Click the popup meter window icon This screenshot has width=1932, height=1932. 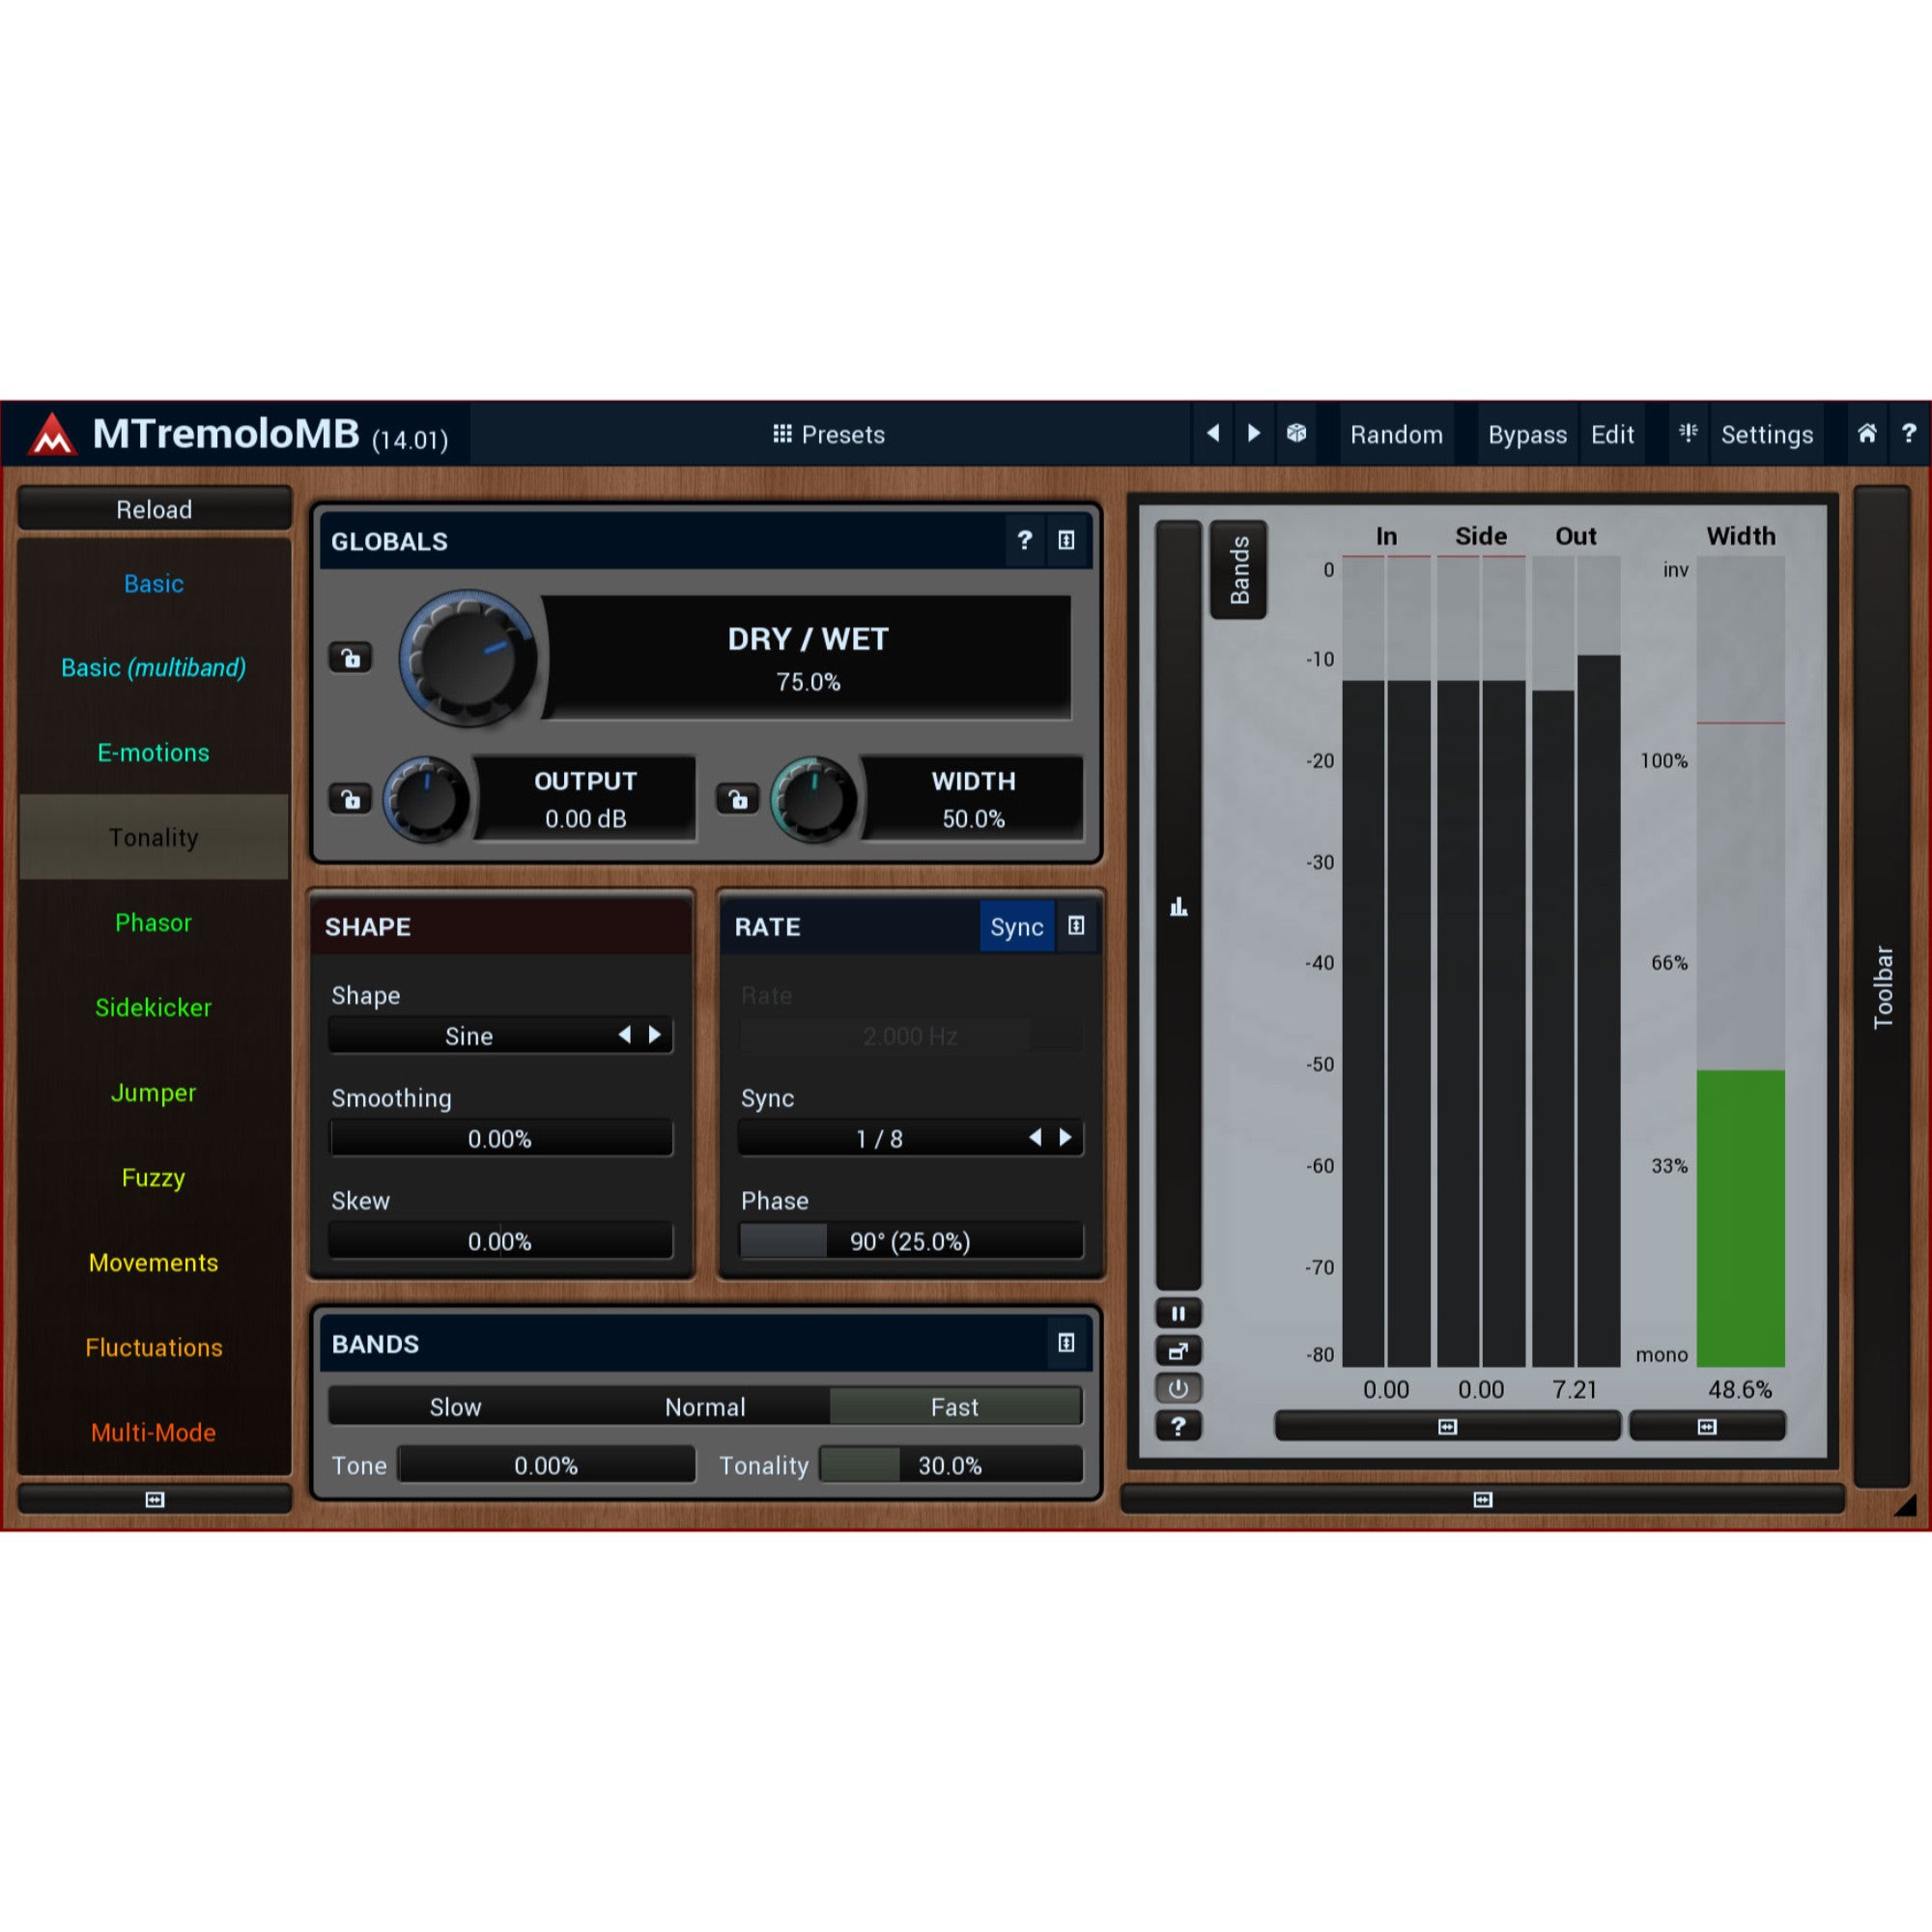point(1179,1352)
